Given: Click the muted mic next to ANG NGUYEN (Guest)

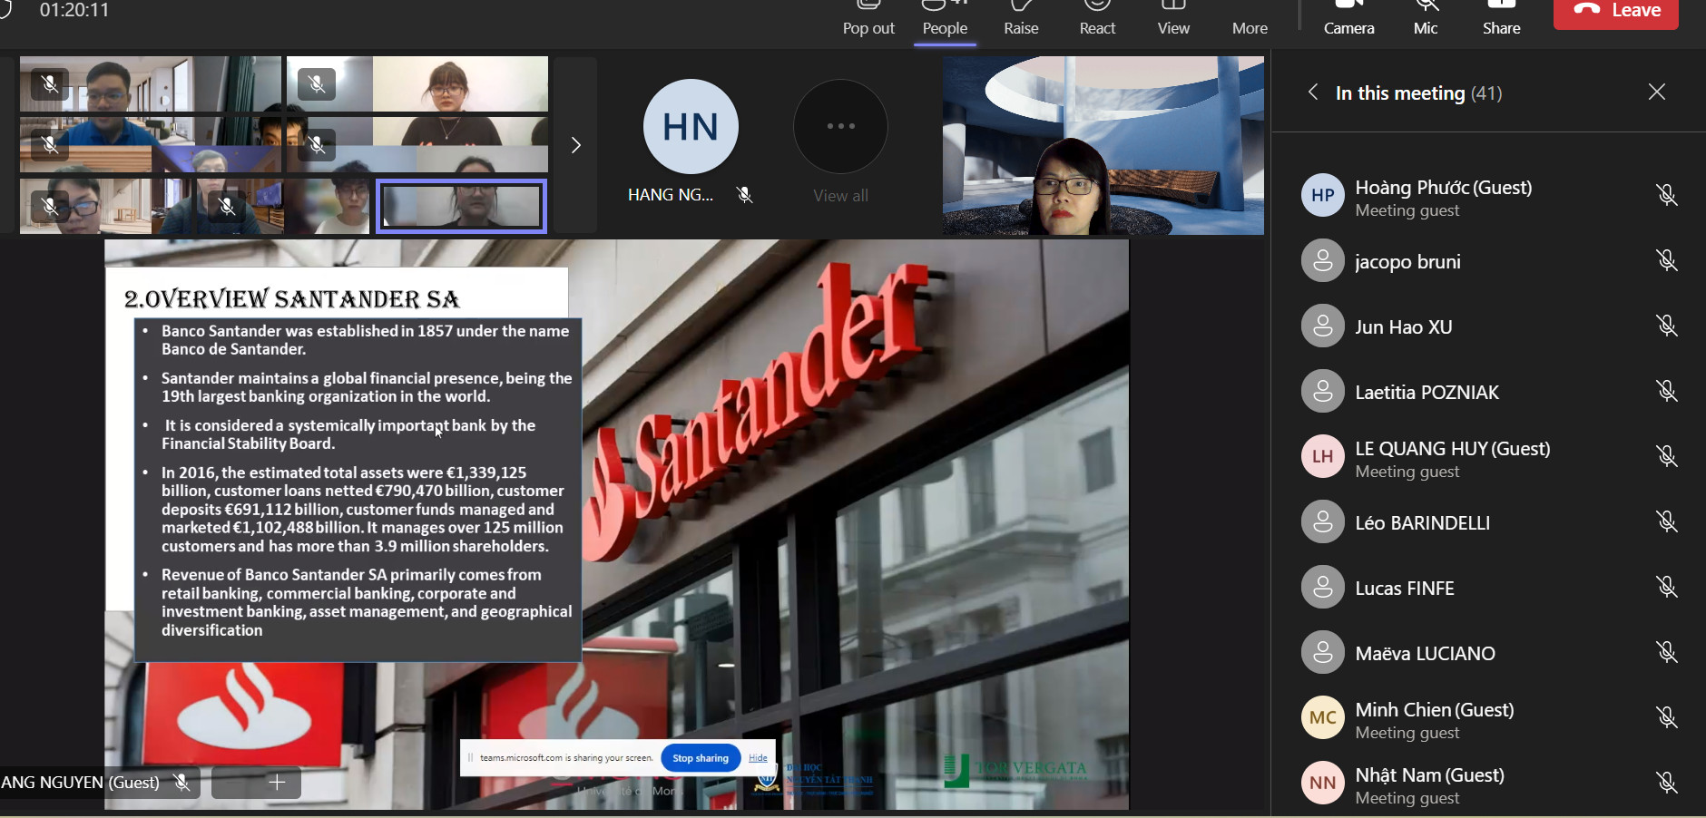Looking at the screenshot, I should (x=181, y=782).
